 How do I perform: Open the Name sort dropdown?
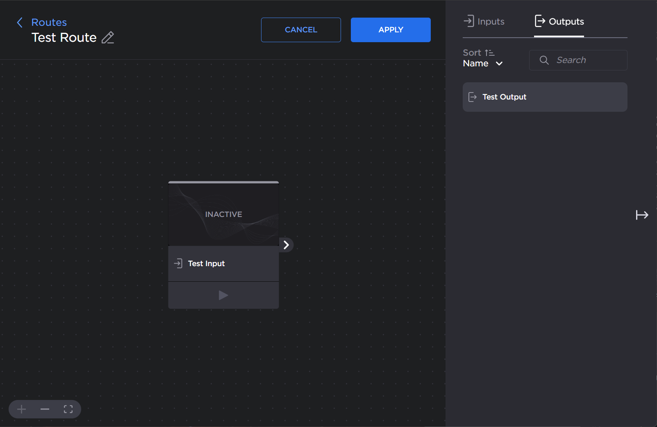(482, 63)
